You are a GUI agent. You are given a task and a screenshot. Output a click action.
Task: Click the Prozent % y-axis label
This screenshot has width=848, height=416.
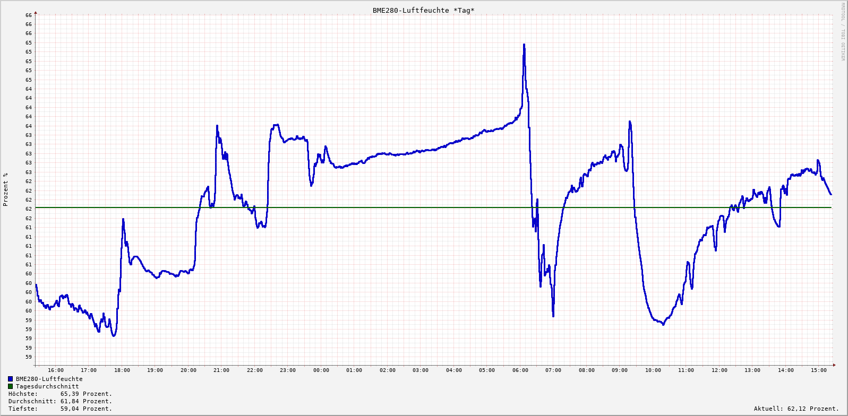coord(6,189)
